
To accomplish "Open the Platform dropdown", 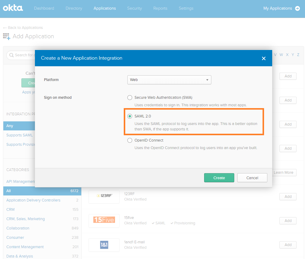I will click(x=169, y=80).
